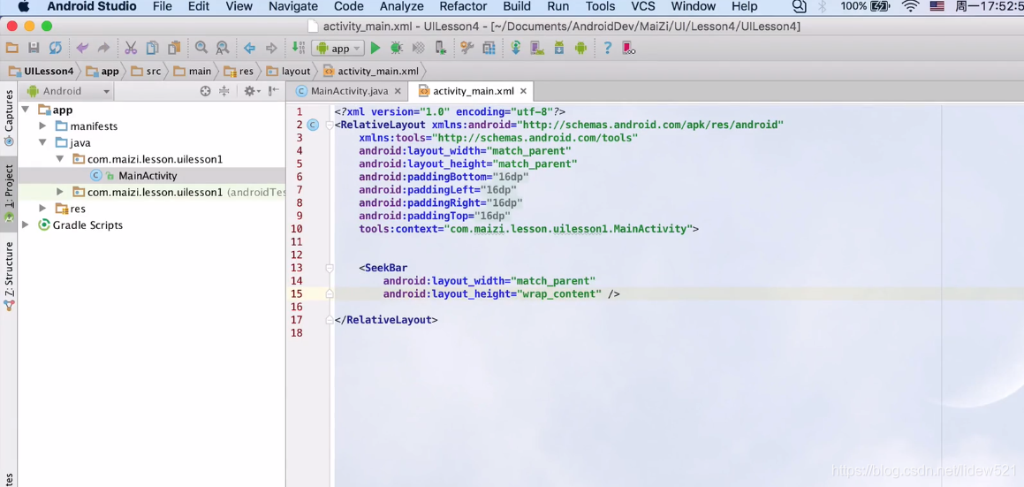Click src in the breadcrumb bar

pyautogui.click(x=147, y=72)
